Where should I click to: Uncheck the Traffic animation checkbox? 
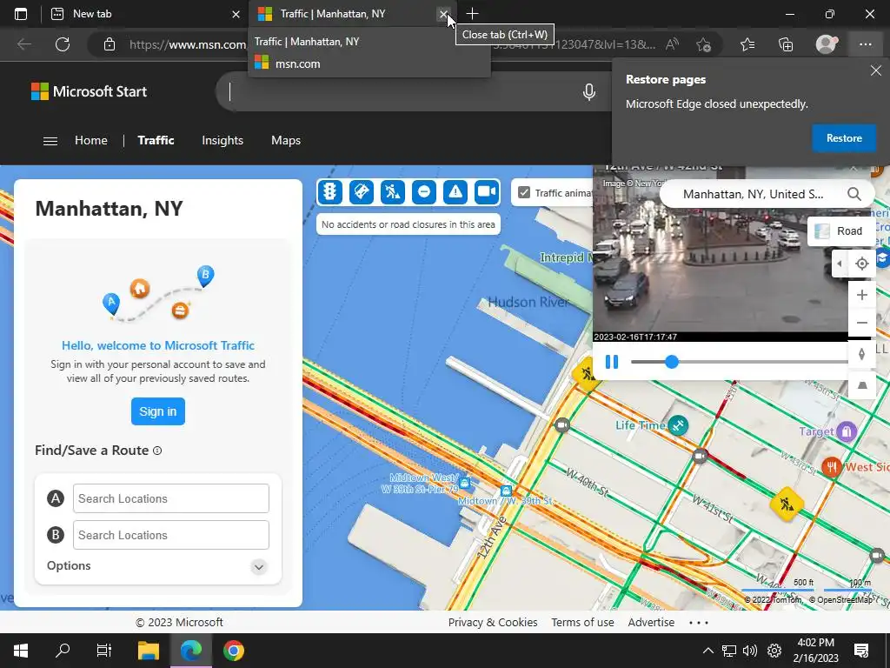point(524,193)
